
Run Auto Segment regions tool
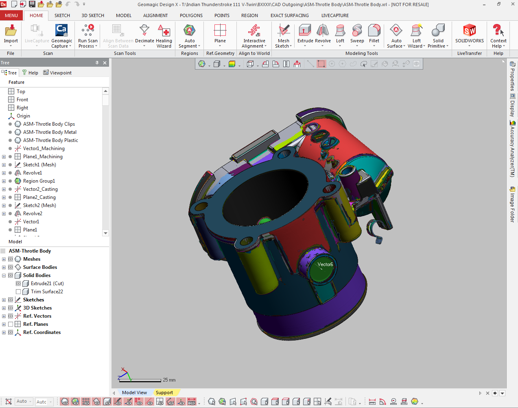click(190, 36)
